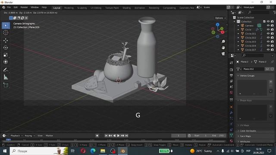
Task: Click the blue Z axis on navigation gizmo
Action: coord(217,25)
